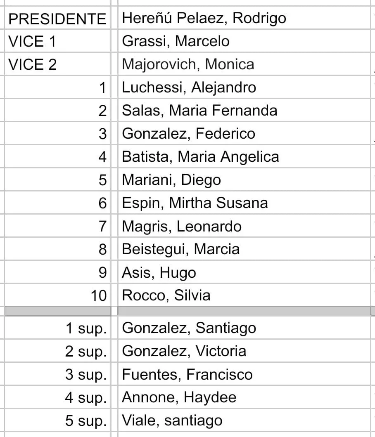This screenshot has height=437, width=375.
Task: Select the Grassi, Marcelo cell
Action: 176,41
